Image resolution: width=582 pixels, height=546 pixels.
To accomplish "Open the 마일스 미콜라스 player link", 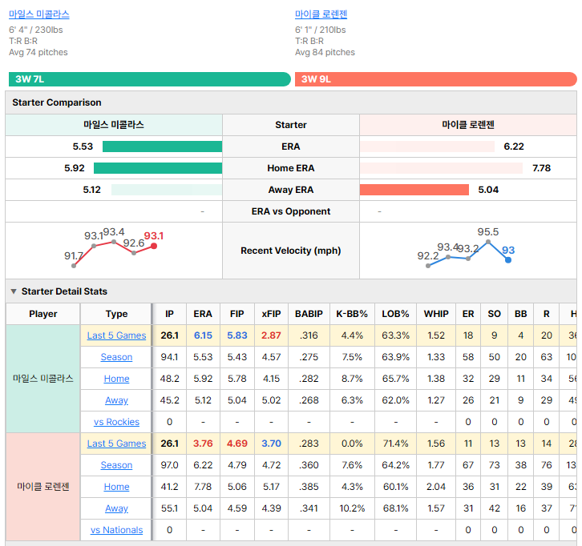I will (39, 14).
